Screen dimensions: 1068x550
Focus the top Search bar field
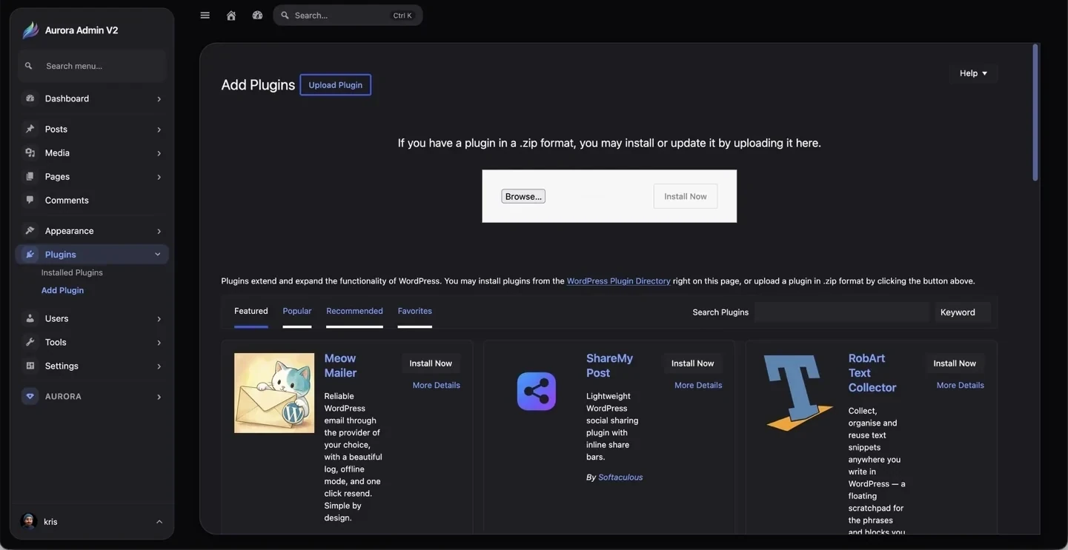(348, 15)
